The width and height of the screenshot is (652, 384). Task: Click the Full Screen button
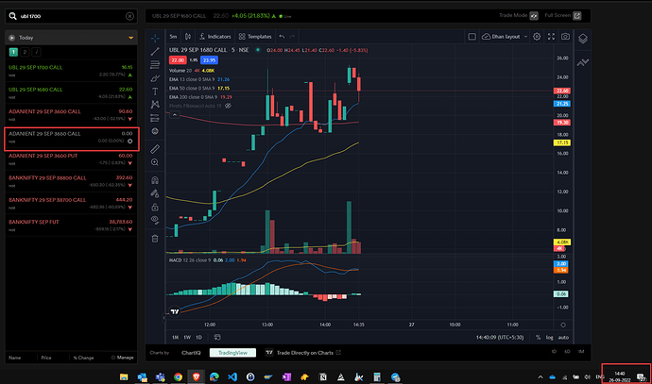[562, 15]
